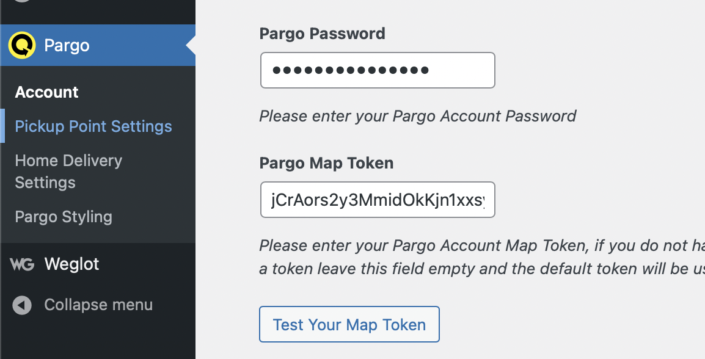The height and width of the screenshot is (359, 705).
Task: Open the Pargo top-level menu label
Action: click(67, 45)
